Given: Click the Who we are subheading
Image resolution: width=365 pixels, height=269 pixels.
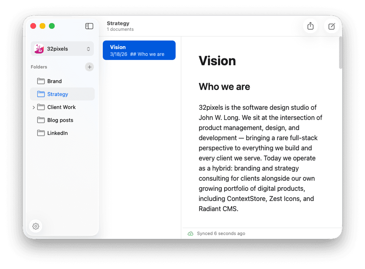Looking at the screenshot, I should click(x=224, y=87).
